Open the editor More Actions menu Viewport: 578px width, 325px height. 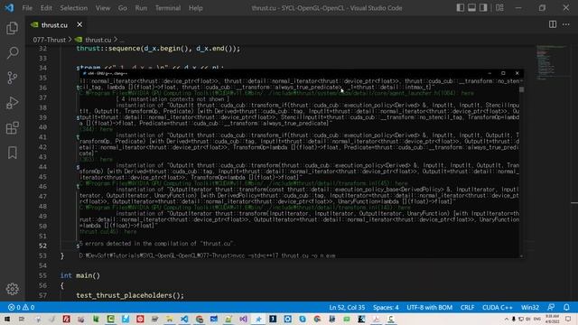pyautogui.click(x=566, y=24)
